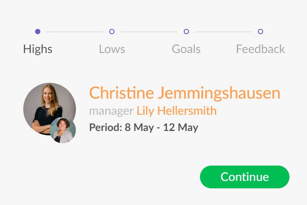
Task: Continue to the next step
Action: tap(245, 177)
